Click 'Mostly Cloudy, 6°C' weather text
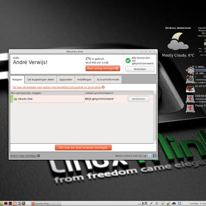Viewport: 206px width, 206px height. click(178, 55)
